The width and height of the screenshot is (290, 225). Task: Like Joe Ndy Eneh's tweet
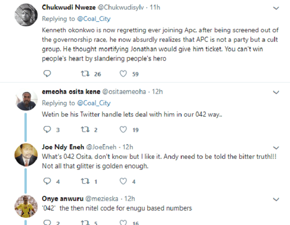[123, 181]
